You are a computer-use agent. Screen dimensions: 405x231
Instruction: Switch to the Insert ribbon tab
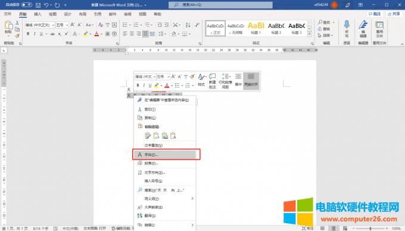point(38,14)
